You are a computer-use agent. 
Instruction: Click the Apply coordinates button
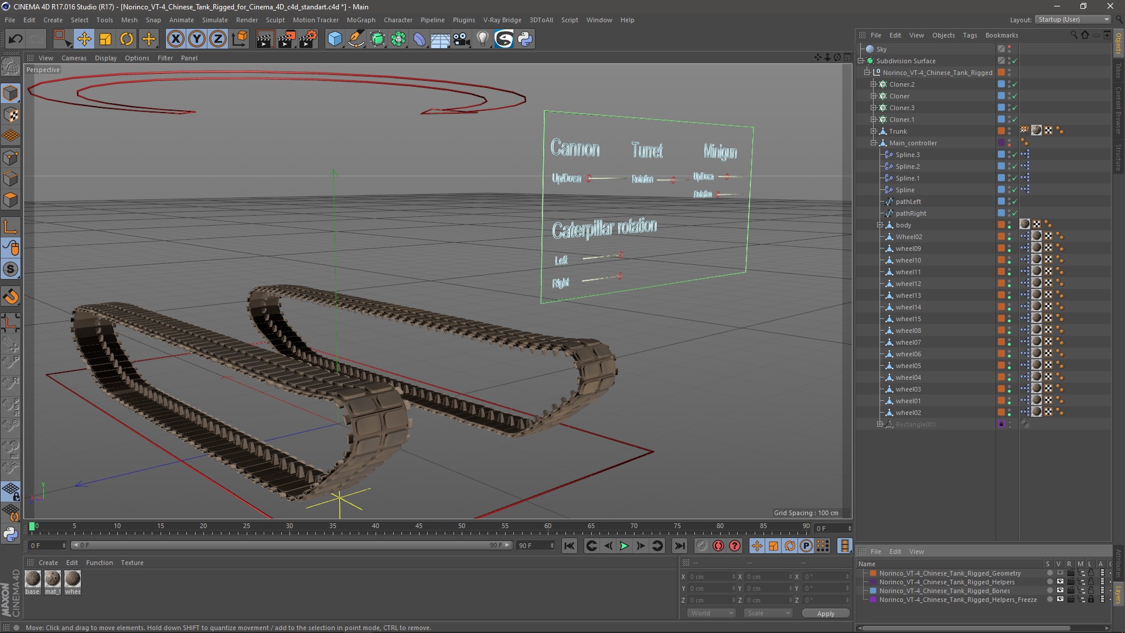(826, 614)
